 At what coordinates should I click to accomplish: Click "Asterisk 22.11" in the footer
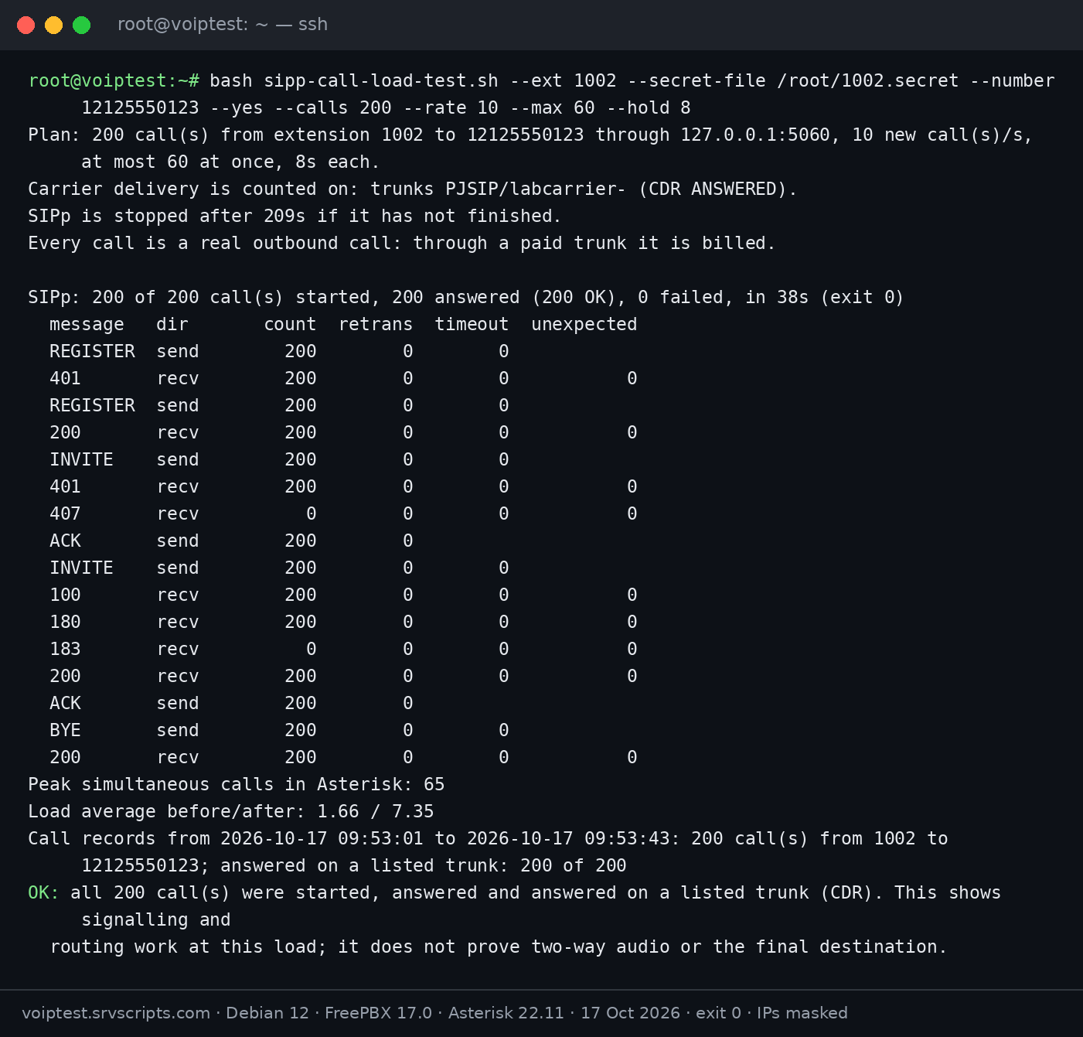pyautogui.click(x=506, y=1013)
